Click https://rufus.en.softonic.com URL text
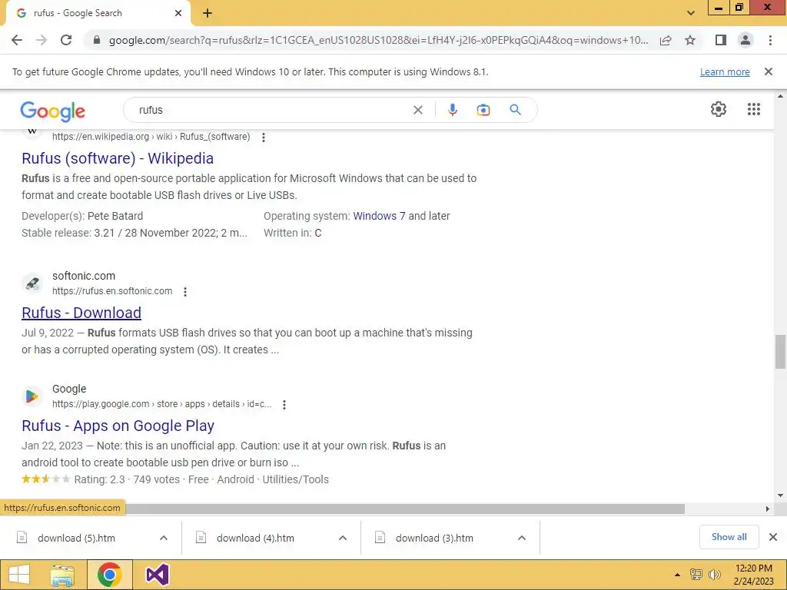Image resolution: width=787 pixels, height=590 pixels. click(x=112, y=291)
